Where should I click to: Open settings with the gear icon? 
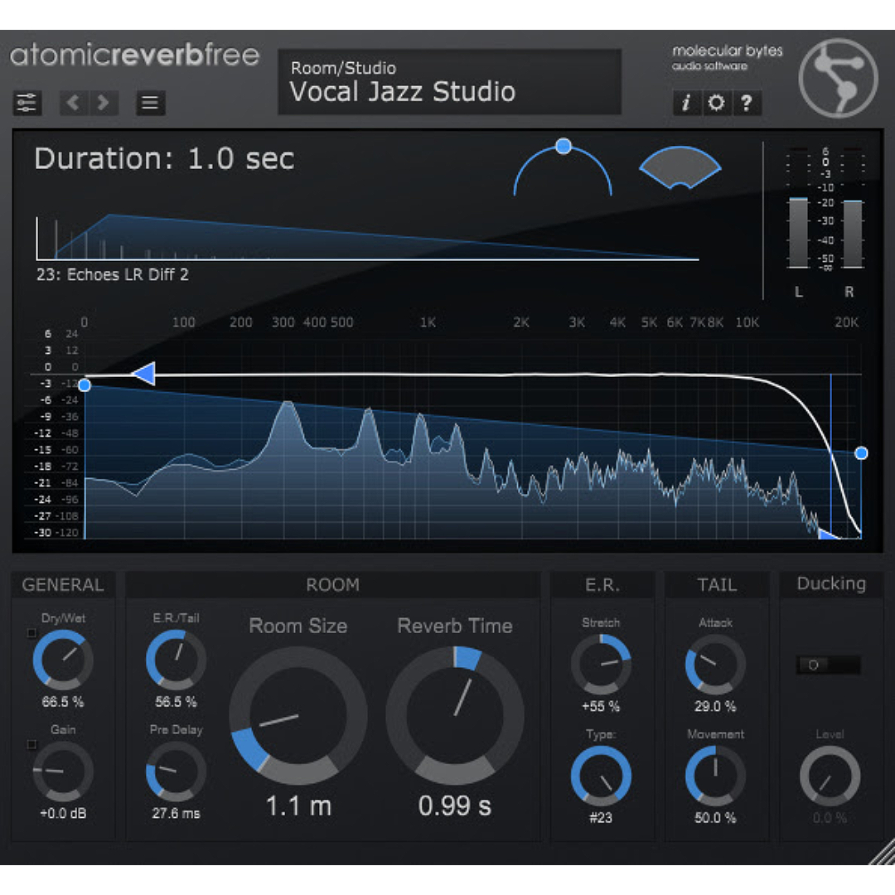(x=716, y=103)
